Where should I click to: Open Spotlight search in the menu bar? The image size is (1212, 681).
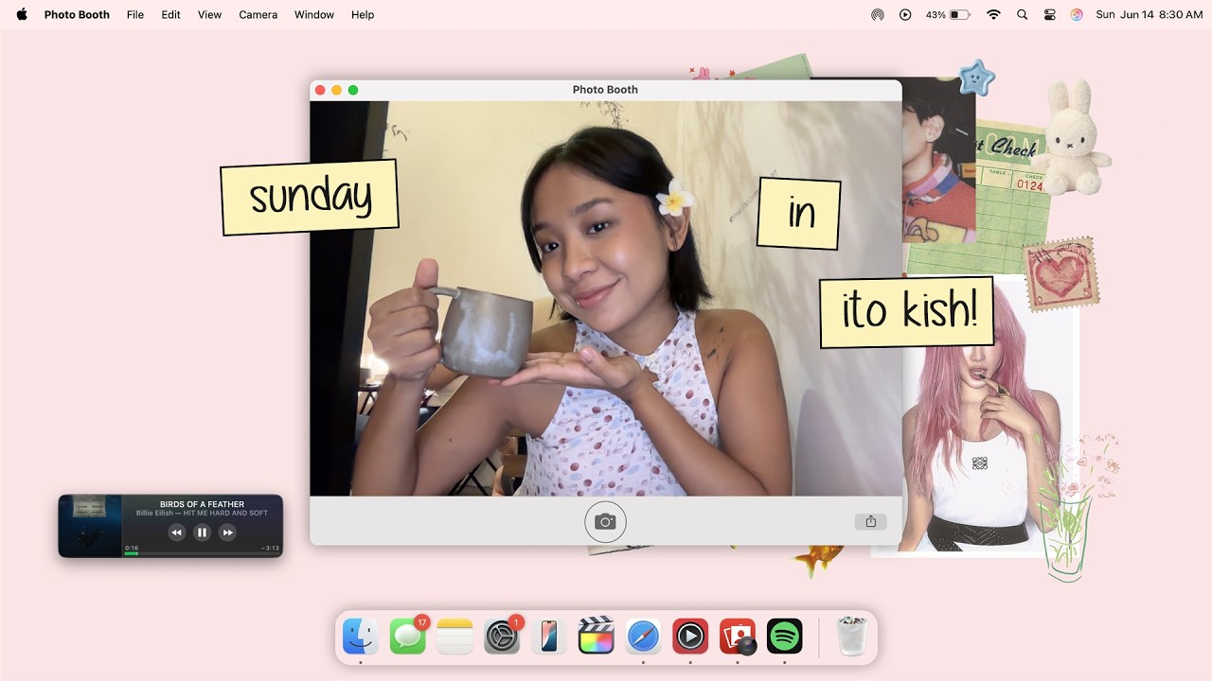coord(1022,14)
